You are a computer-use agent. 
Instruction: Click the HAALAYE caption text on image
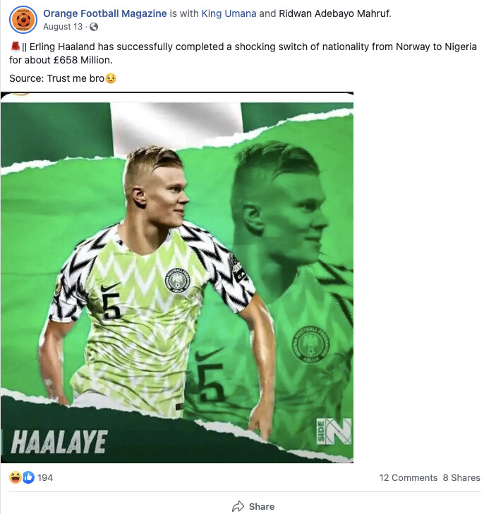59,442
